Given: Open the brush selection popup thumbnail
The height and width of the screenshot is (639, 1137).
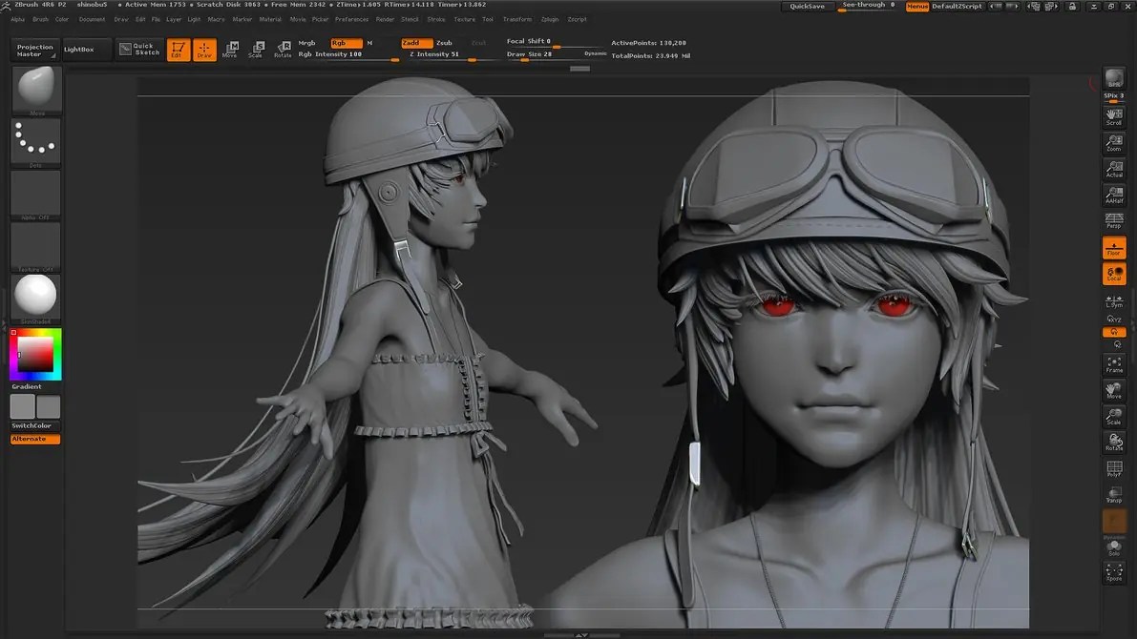Looking at the screenshot, I should click(x=35, y=89).
